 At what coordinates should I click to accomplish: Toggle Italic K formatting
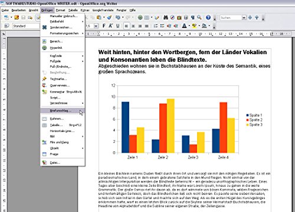click(111, 26)
